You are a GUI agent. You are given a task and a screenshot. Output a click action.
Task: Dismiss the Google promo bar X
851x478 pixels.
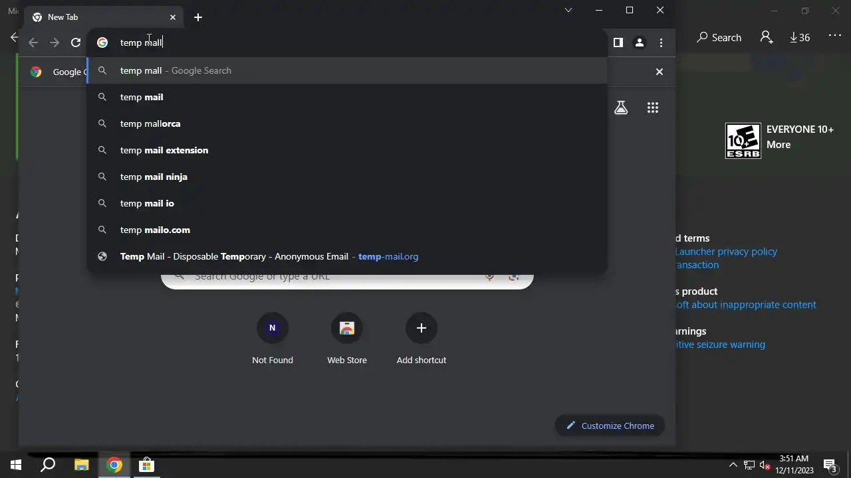[x=660, y=72]
